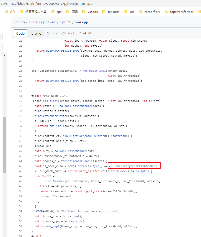Open the csrc breadcrumb link
The image size is (201, 237).
pos(53,22)
